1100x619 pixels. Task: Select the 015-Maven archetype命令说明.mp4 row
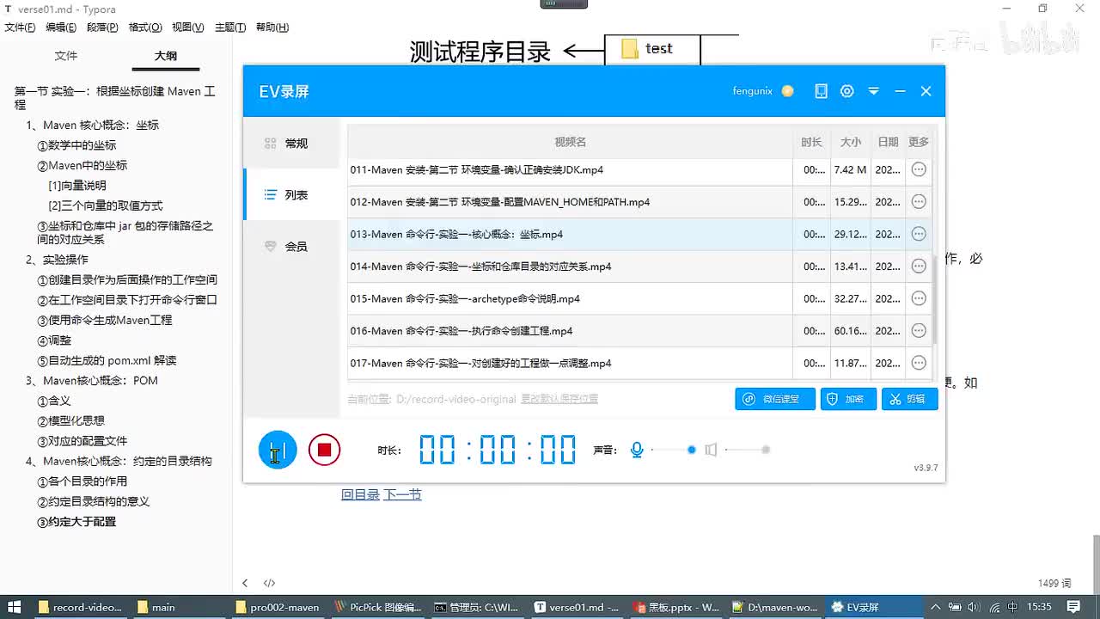[x=639, y=298]
